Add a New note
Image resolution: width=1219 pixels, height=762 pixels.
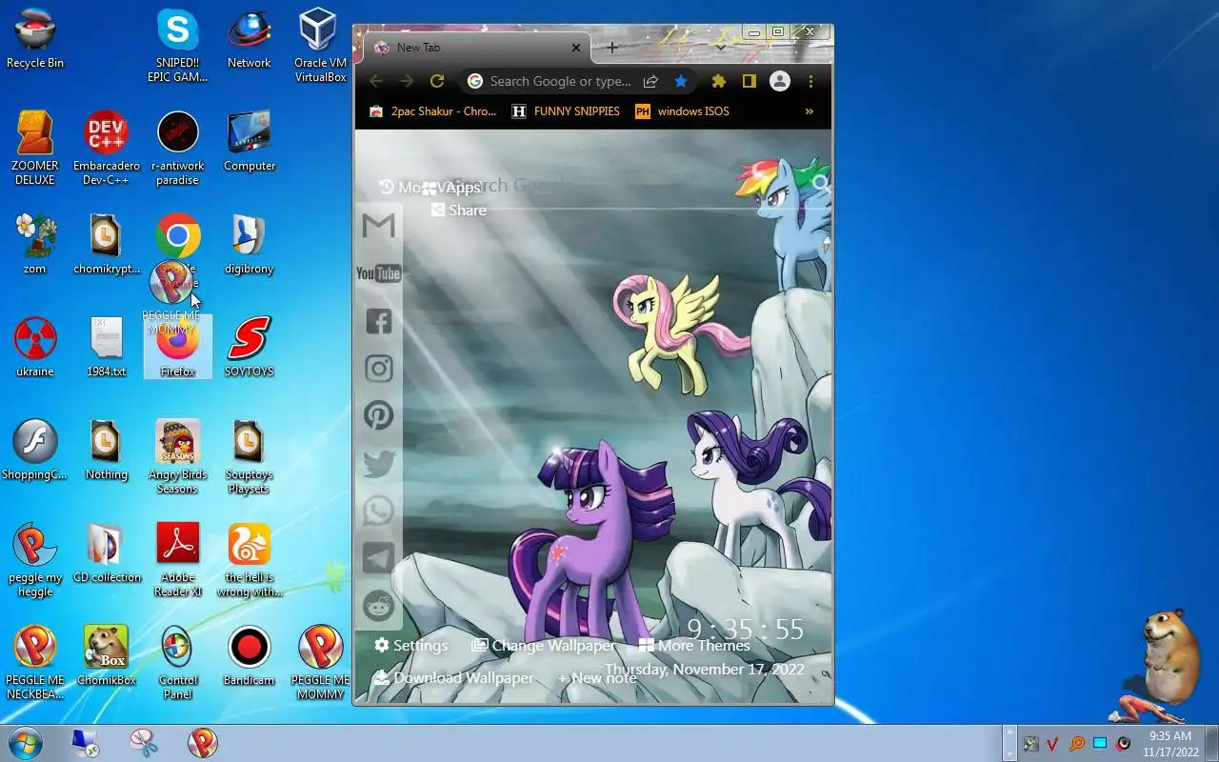[x=597, y=678]
